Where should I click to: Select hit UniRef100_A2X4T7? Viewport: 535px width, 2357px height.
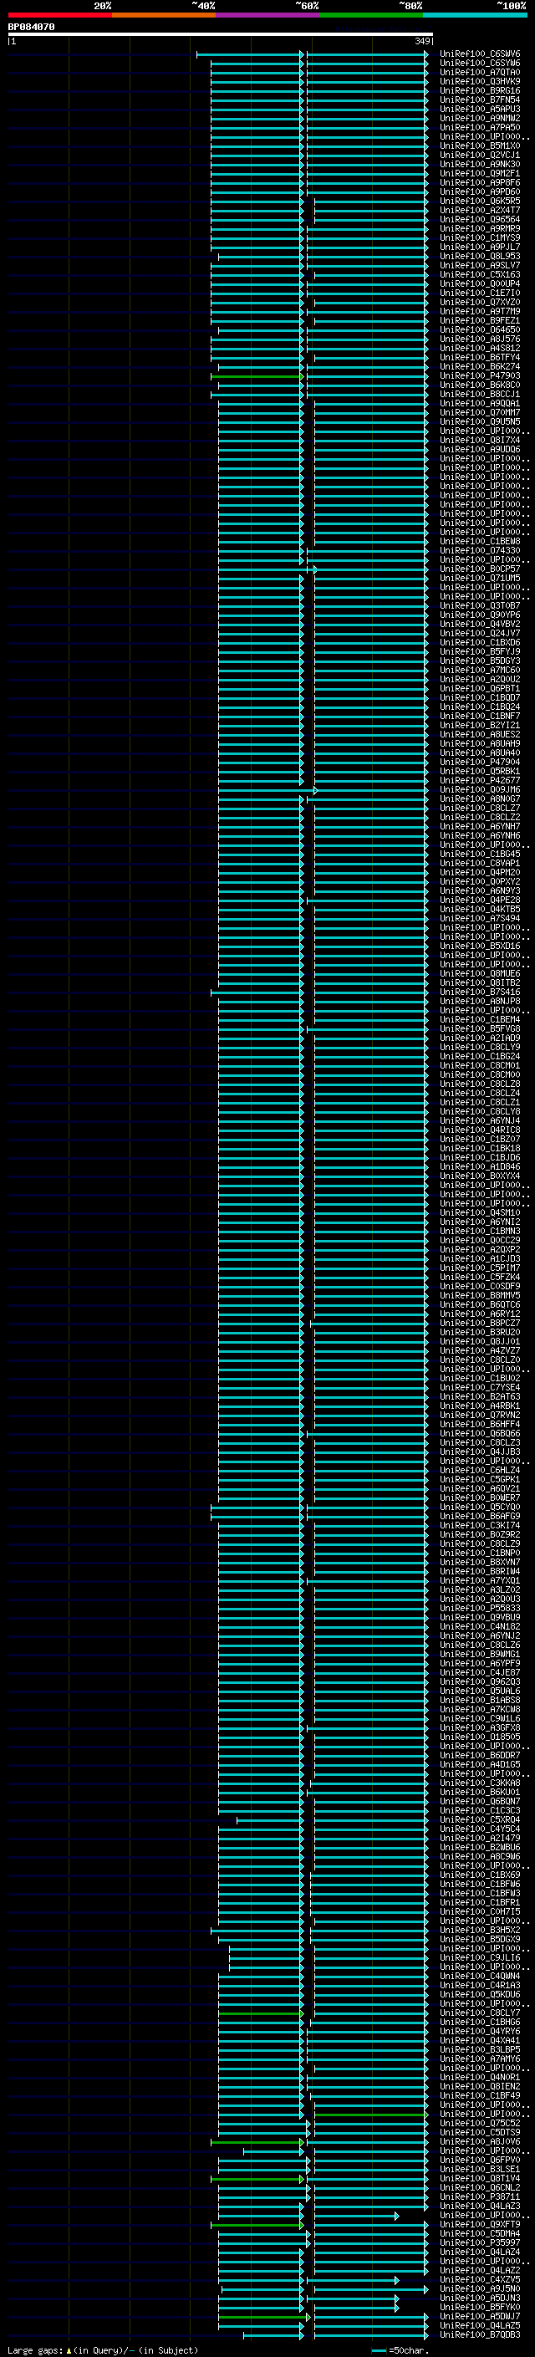pos(479,211)
